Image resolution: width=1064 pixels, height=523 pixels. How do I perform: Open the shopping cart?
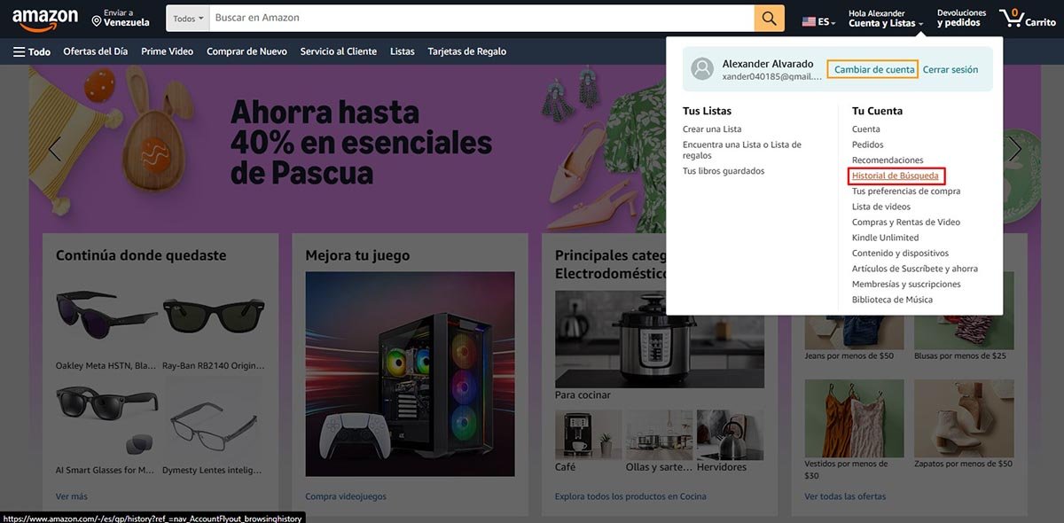(1027, 18)
